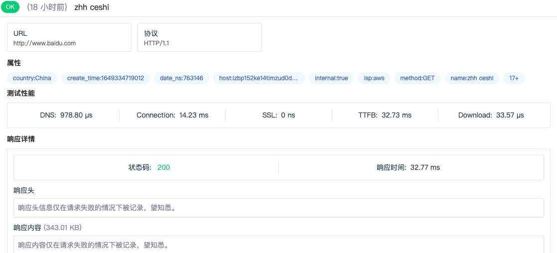Image resolution: width=557 pixels, height=253 pixels.
Task: Click the isp:aws attribute tag
Action: (374, 78)
